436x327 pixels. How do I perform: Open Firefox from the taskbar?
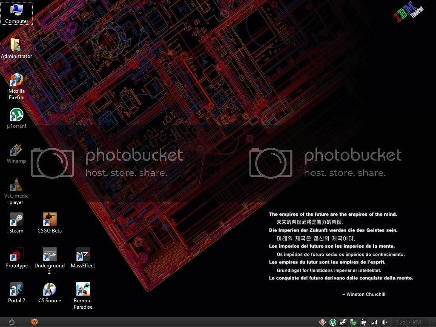(x=34, y=322)
